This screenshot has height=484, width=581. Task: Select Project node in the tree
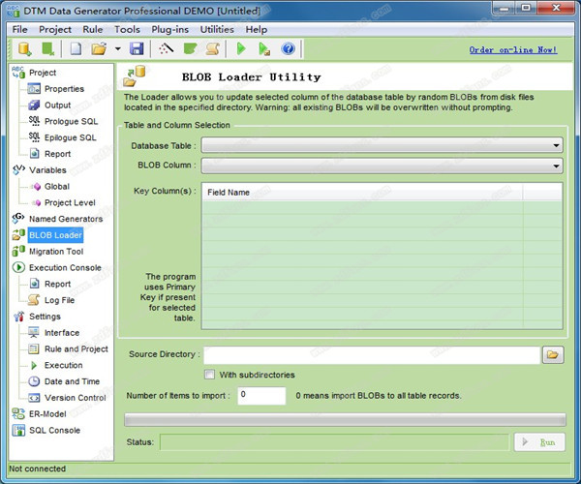click(x=43, y=73)
